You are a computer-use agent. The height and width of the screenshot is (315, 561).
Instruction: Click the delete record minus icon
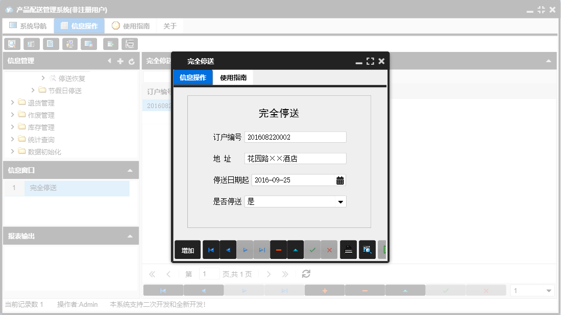[x=278, y=250]
